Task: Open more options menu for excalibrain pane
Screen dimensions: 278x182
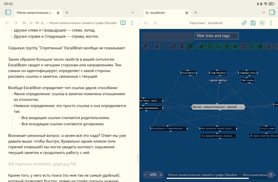Action: coord(271,23)
